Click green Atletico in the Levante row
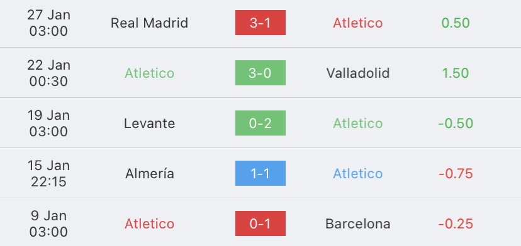The image size is (521, 246). click(358, 124)
